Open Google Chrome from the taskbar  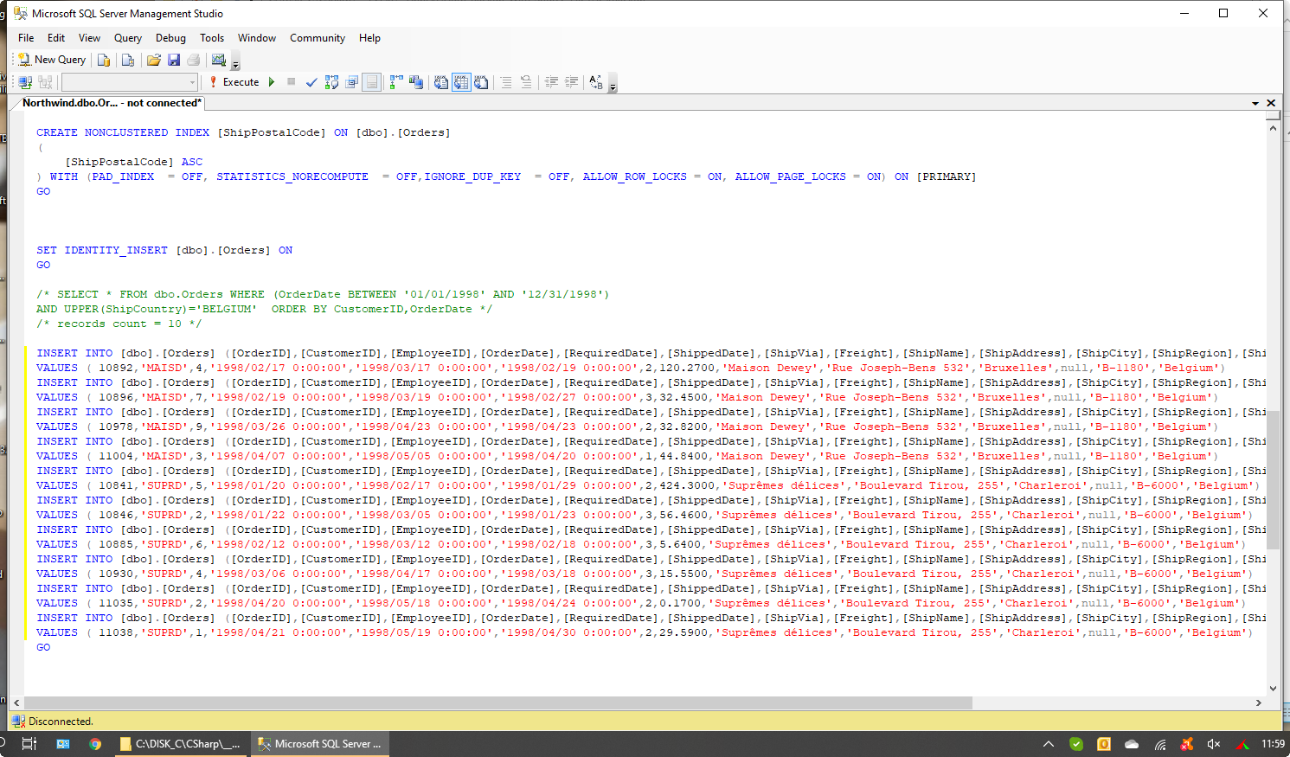pyautogui.click(x=95, y=744)
